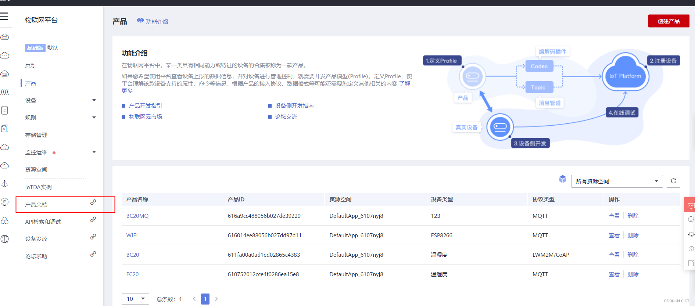Click the headset customer service icon
Viewport: 695px width, 306px height.
pos(691,234)
